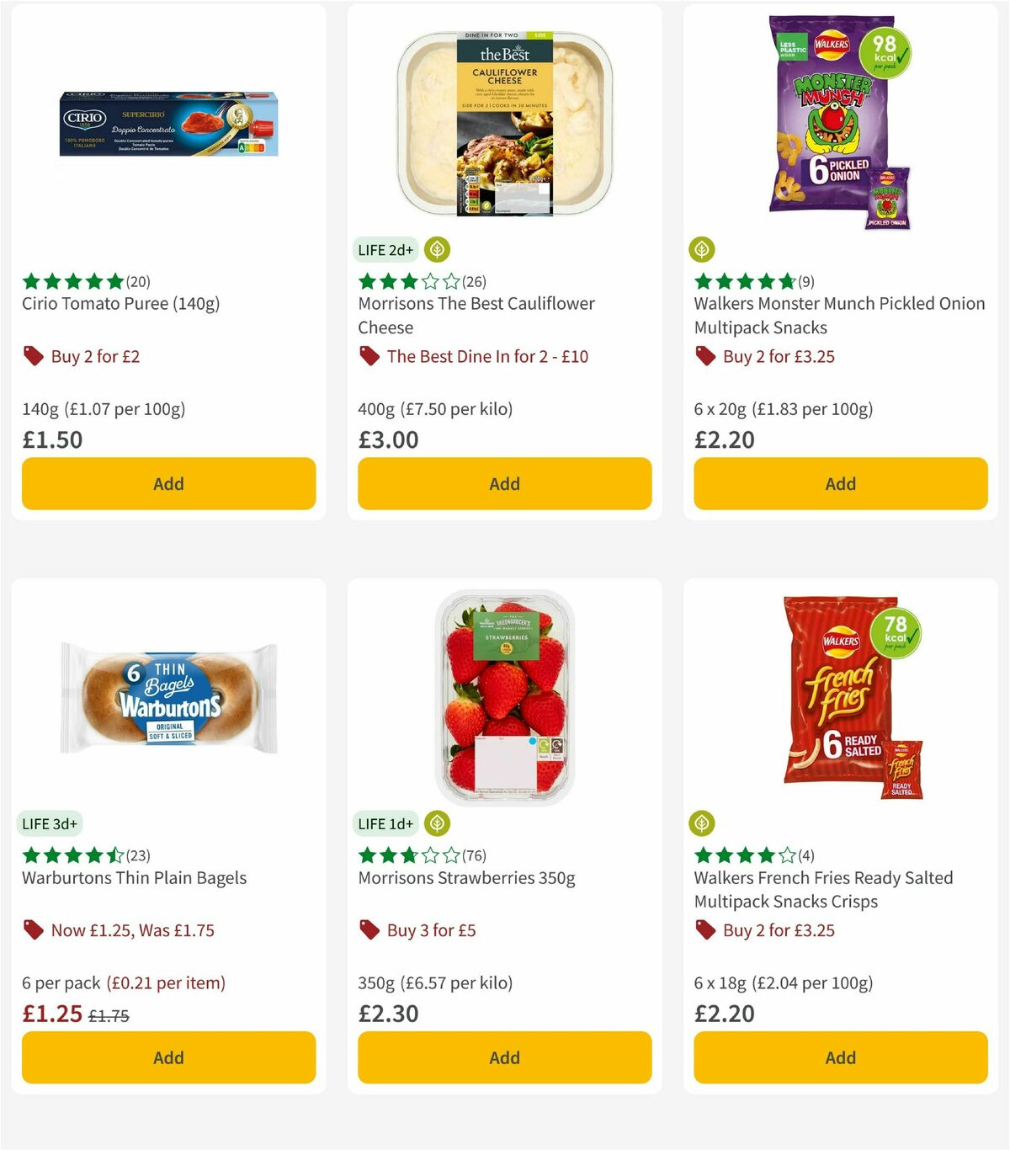
Task: Click the LIFE 3d+ badge on Warburtons Bagels
Action: (50, 823)
